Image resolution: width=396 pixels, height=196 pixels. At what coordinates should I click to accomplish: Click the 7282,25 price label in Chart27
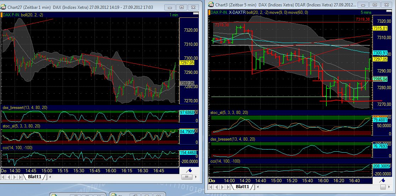(187, 83)
